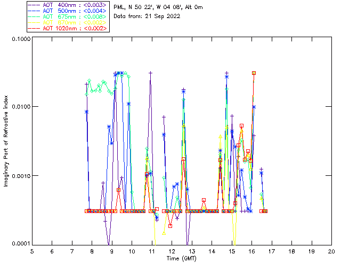
Task: Click the 'Imaginary Part of Refractive index' axis title
Action: pos(6,141)
